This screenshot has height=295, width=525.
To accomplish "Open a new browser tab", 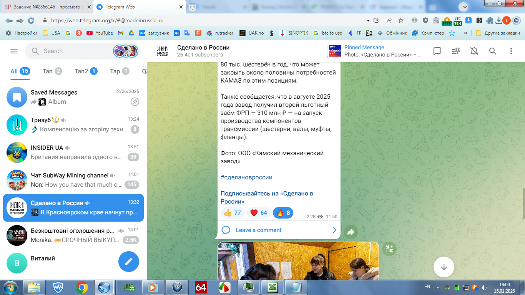I will 193,7.
